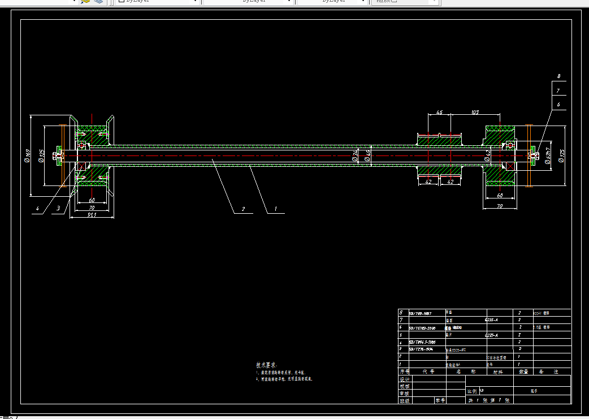Click the 材料 column header
Screen dimensions: 589x419
(498, 372)
